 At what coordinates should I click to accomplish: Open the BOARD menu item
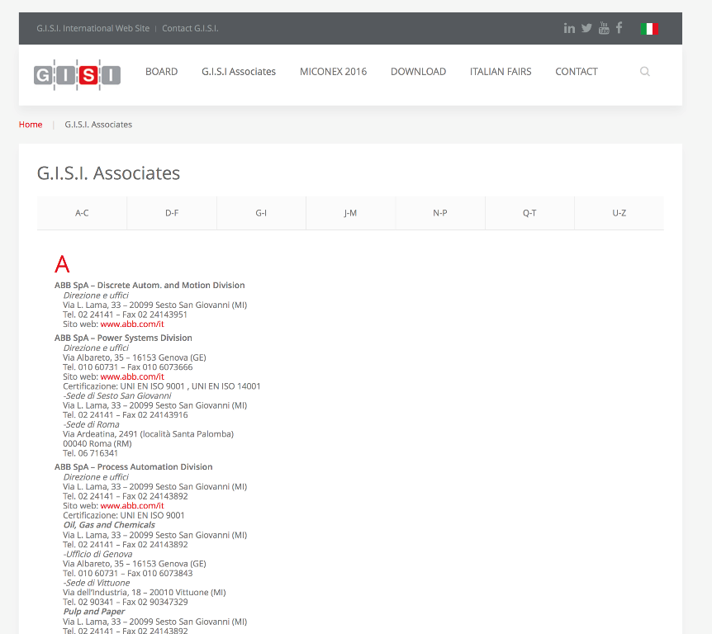click(162, 72)
